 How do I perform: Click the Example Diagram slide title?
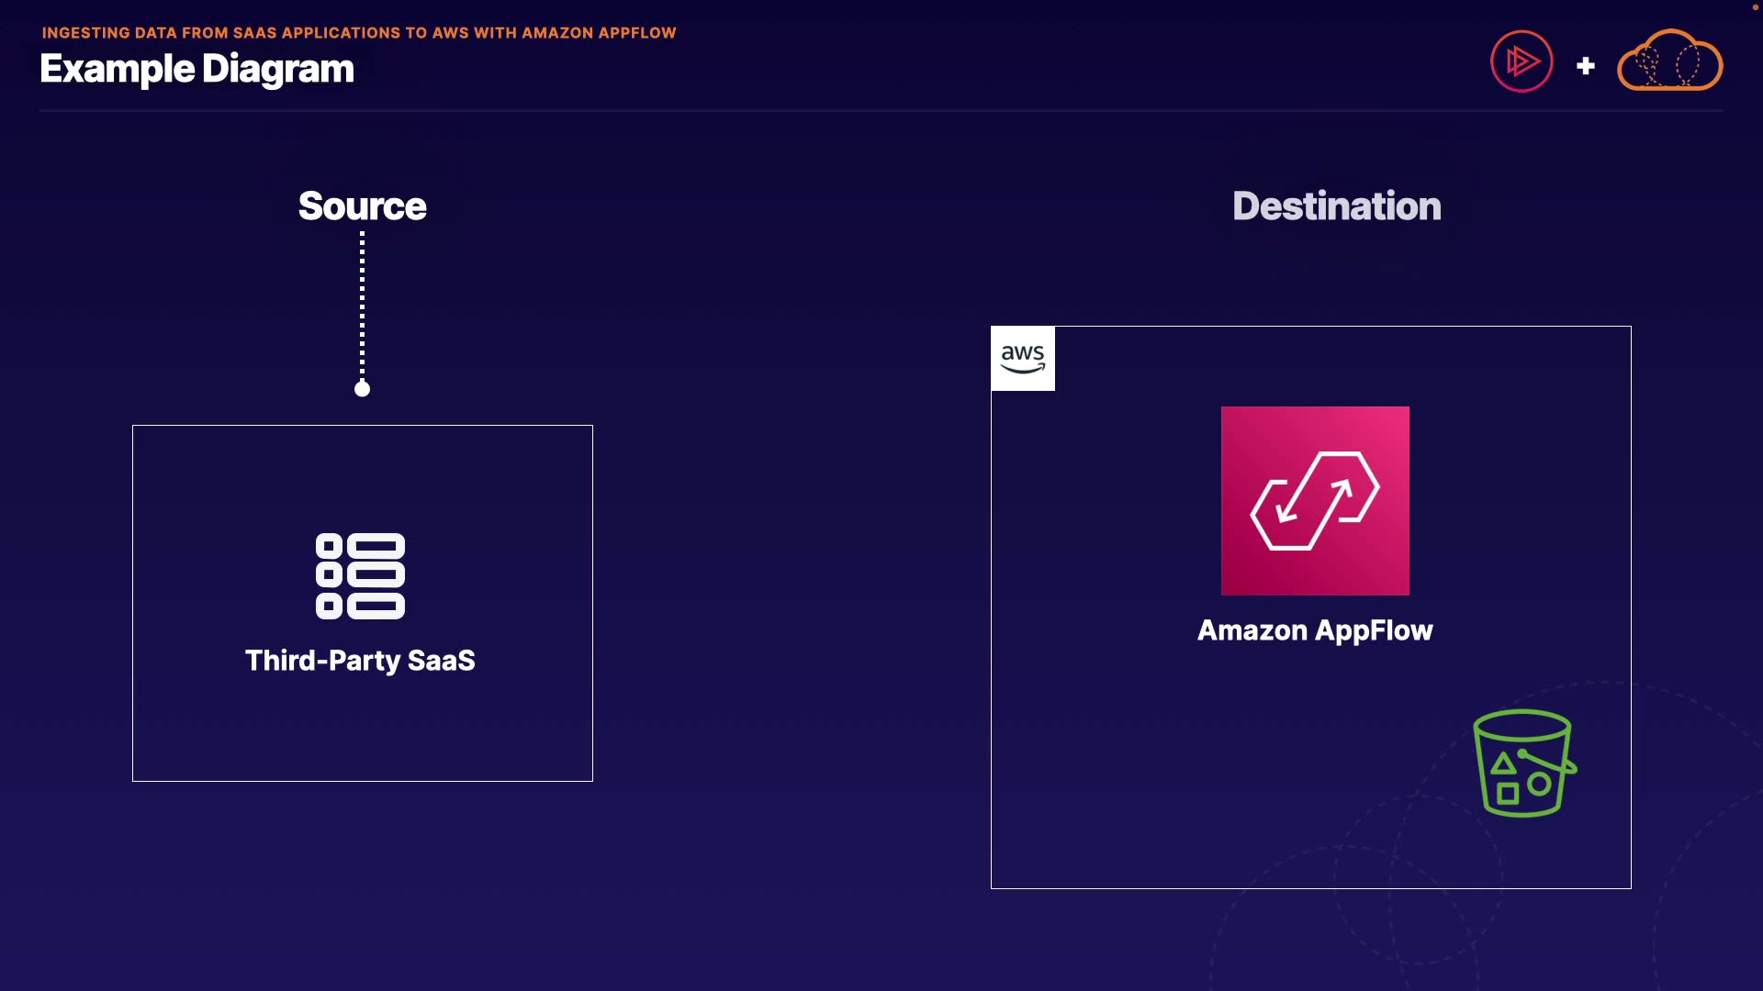[197, 69]
